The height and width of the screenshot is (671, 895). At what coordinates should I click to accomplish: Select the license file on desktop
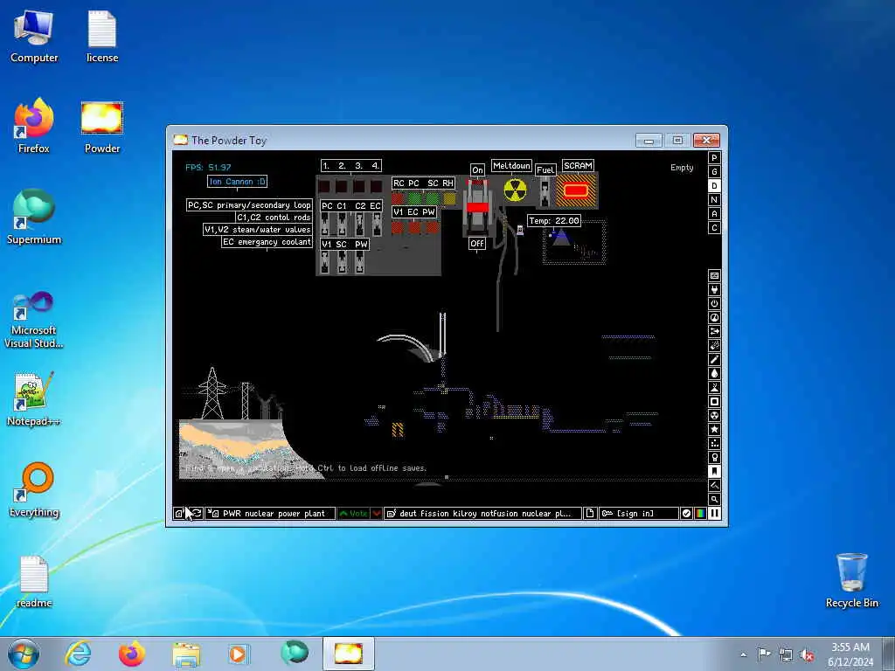coord(102,36)
